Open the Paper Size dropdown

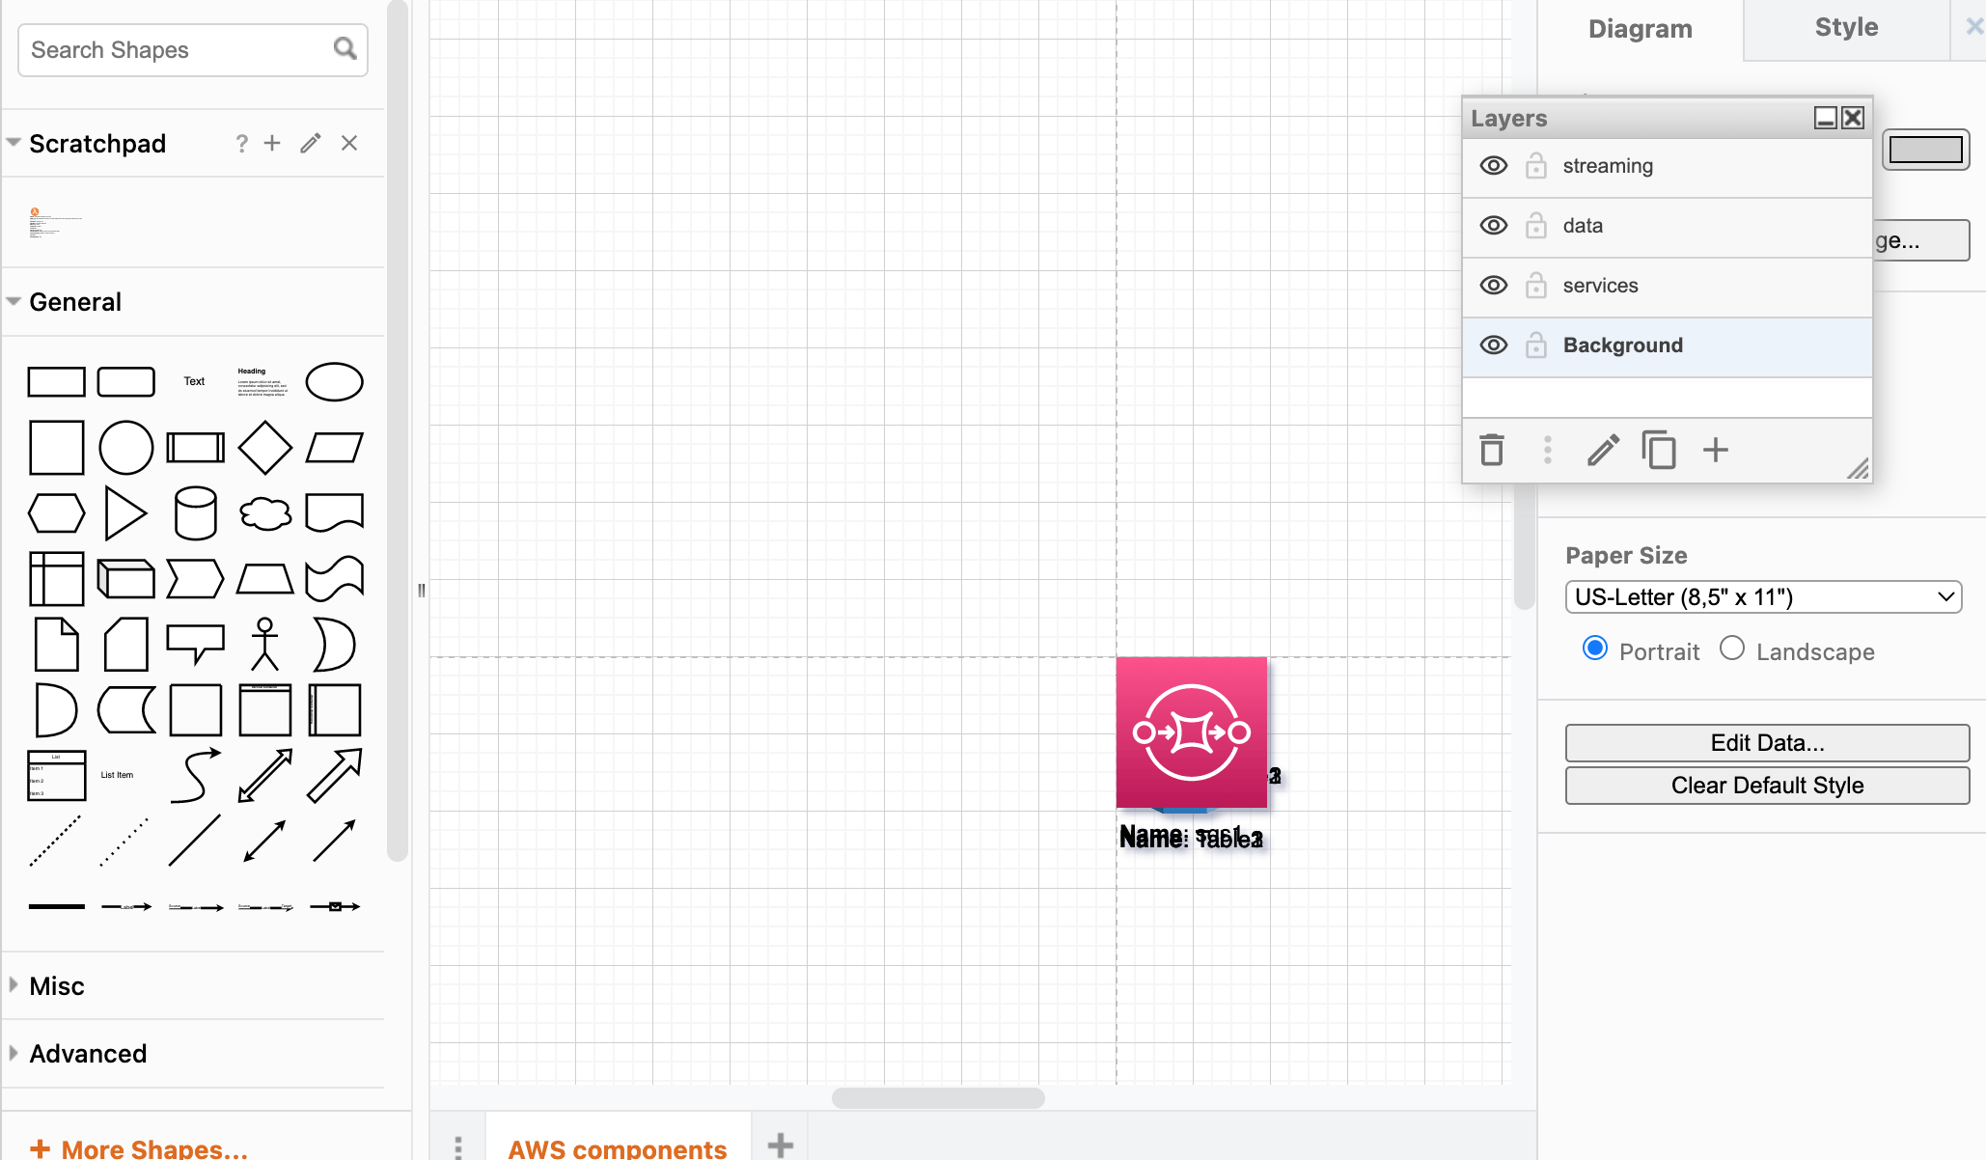[x=1763, y=596]
